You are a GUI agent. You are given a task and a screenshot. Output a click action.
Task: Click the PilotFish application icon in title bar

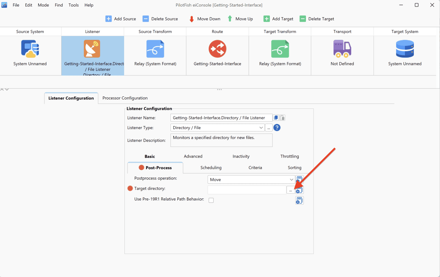pos(4,5)
